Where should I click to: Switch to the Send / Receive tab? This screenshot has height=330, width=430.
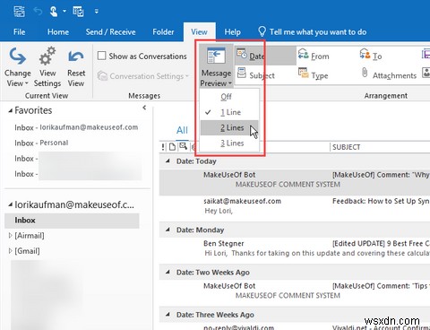[x=110, y=32]
